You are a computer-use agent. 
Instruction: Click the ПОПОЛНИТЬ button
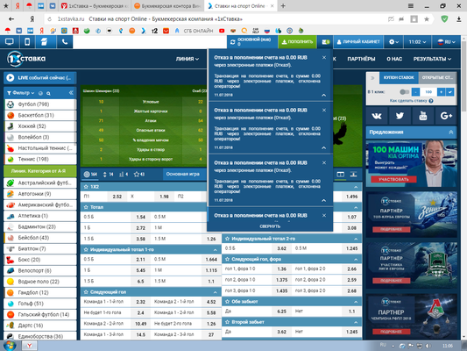click(297, 42)
